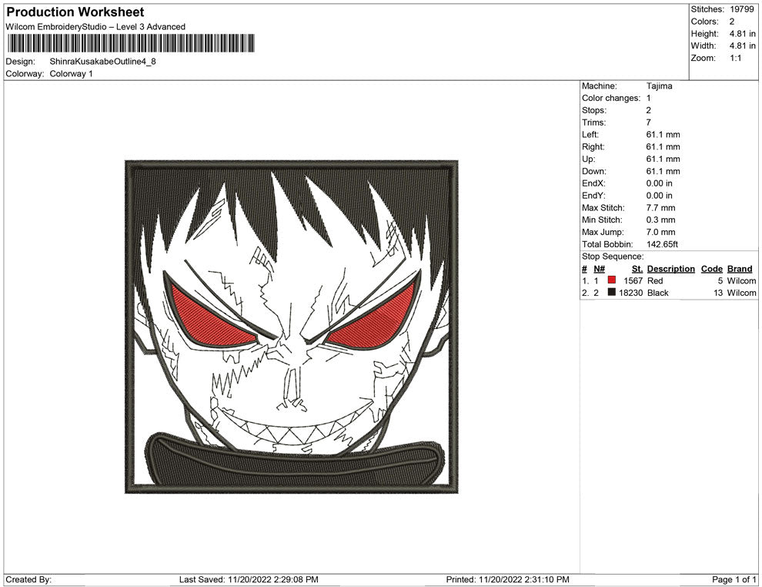Click the stitches count '19799'

[x=741, y=9]
